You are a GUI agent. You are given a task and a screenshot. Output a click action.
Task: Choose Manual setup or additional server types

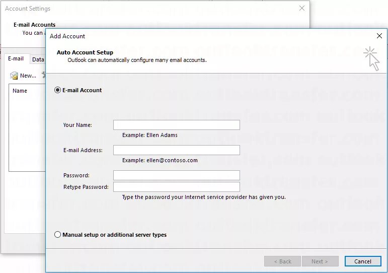pos(58,235)
